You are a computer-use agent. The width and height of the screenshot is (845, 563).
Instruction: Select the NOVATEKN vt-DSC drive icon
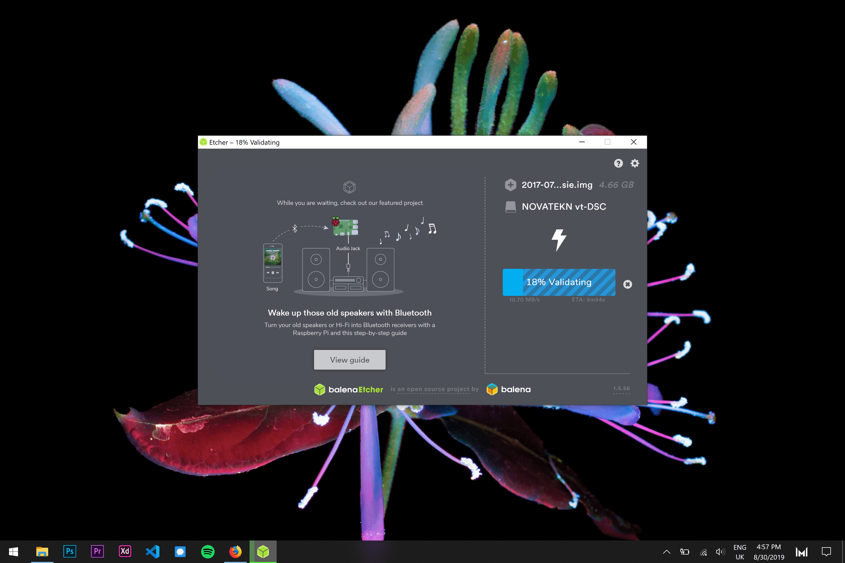510,206
